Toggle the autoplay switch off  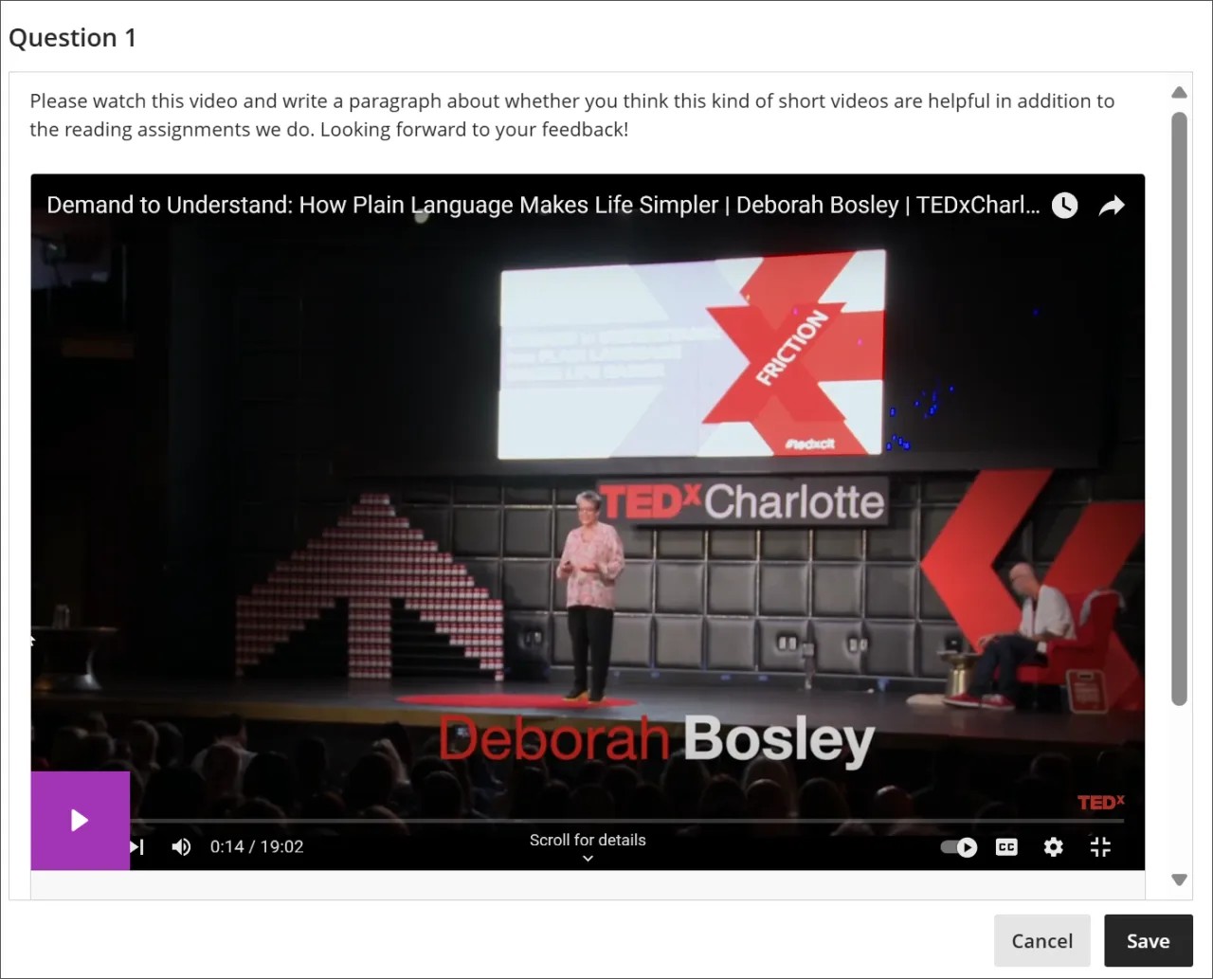coord(958,847)
